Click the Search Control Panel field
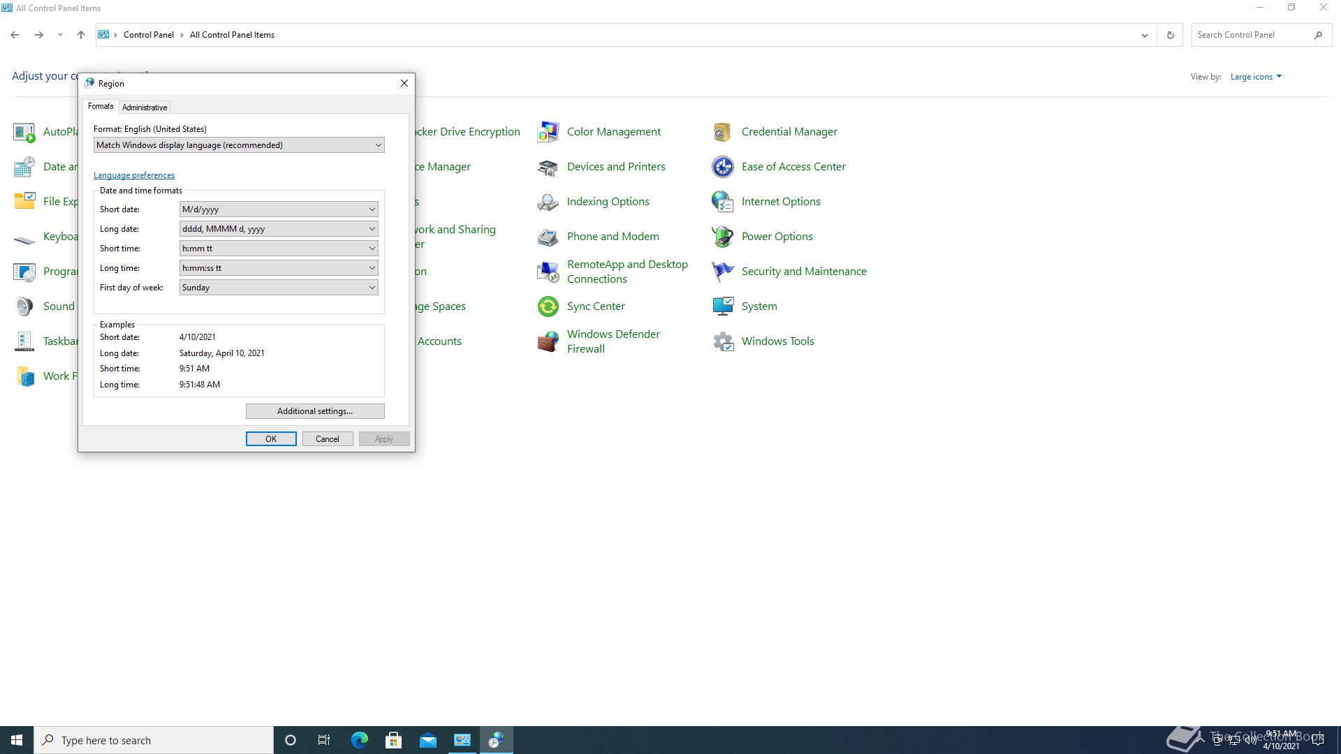 point(1250,35)
